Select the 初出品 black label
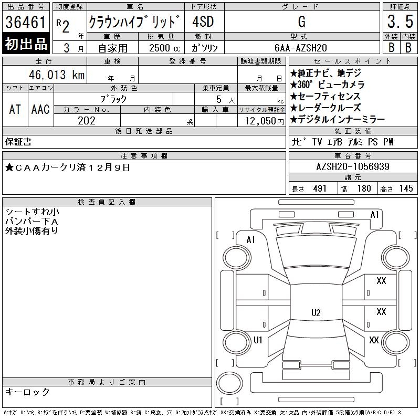 [26, 44]
